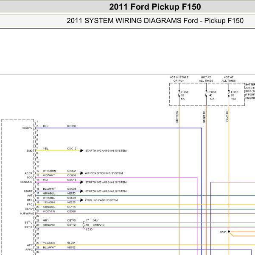Viewport: 255px width, 255px height.
Task: Click the S101 splice dot
Action: coord(229,232)
